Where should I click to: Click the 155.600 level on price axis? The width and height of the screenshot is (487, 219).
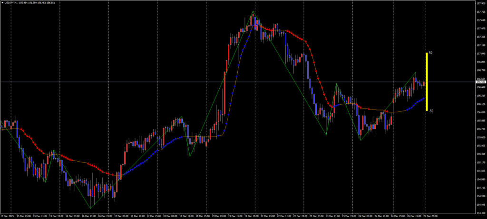(x=480, y=137)
